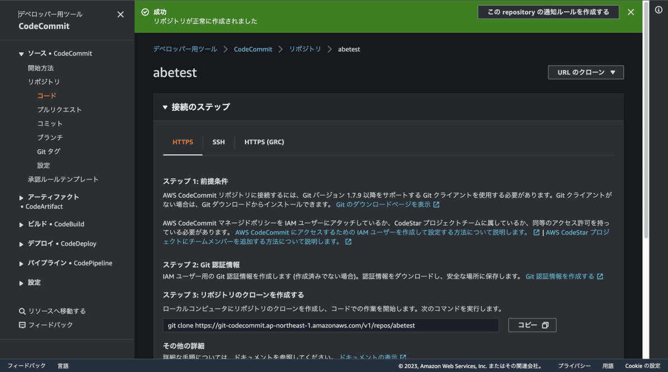Click Cookie の設定 in the footer
The image size is (668, 372).
643,366
